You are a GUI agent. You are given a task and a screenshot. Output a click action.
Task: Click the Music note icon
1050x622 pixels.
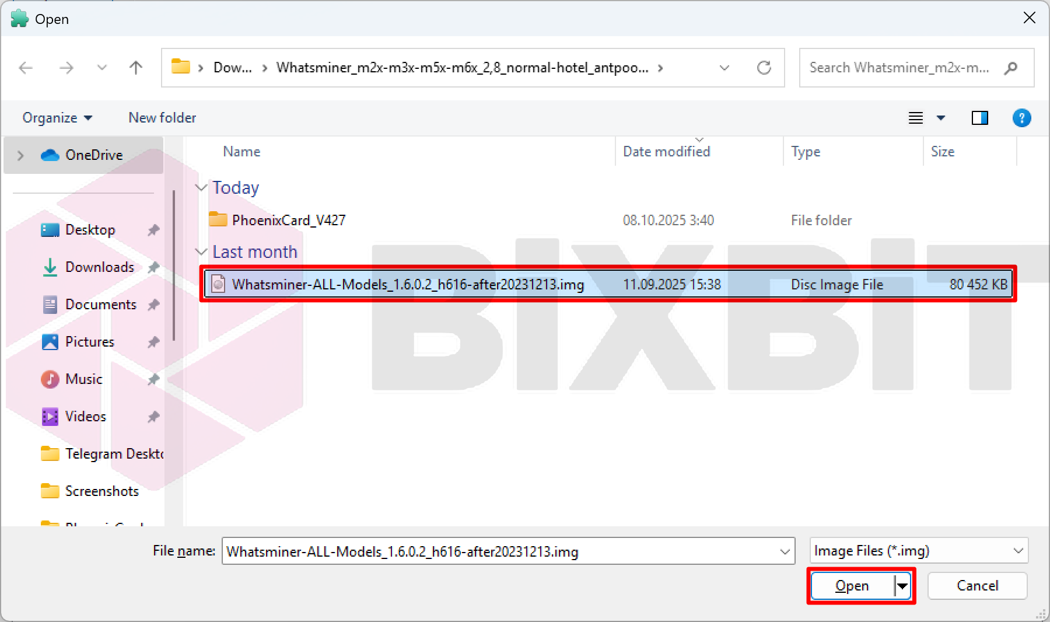50,379
